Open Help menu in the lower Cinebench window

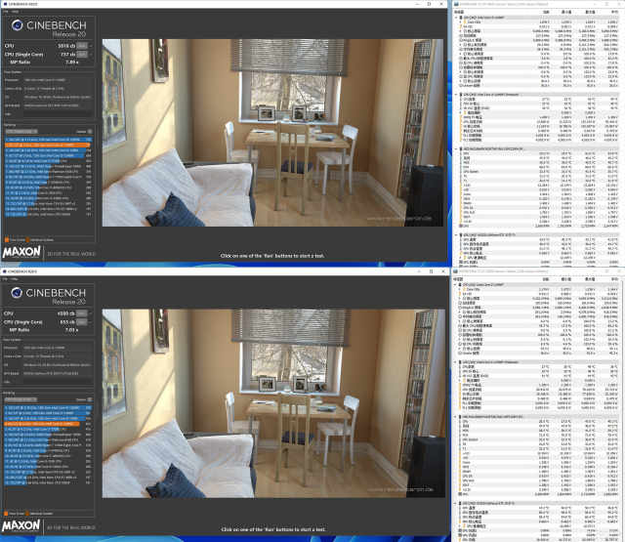(x=15, y=277)
